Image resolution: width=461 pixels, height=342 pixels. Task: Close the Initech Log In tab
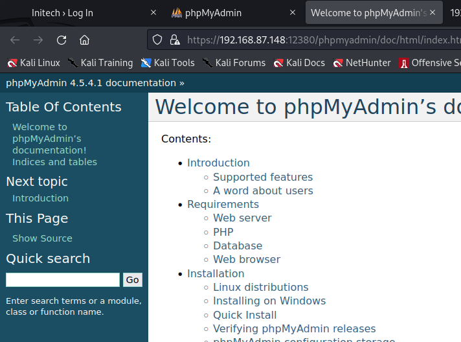click(153, 12)
